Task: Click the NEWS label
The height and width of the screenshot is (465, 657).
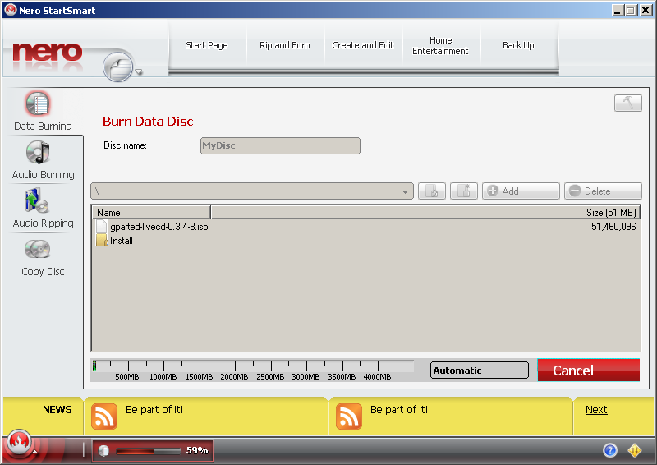Action: point(57,410)
